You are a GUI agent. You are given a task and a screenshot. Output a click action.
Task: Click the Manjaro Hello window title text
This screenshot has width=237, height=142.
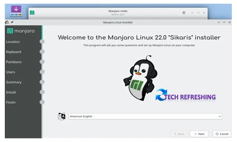118,11
